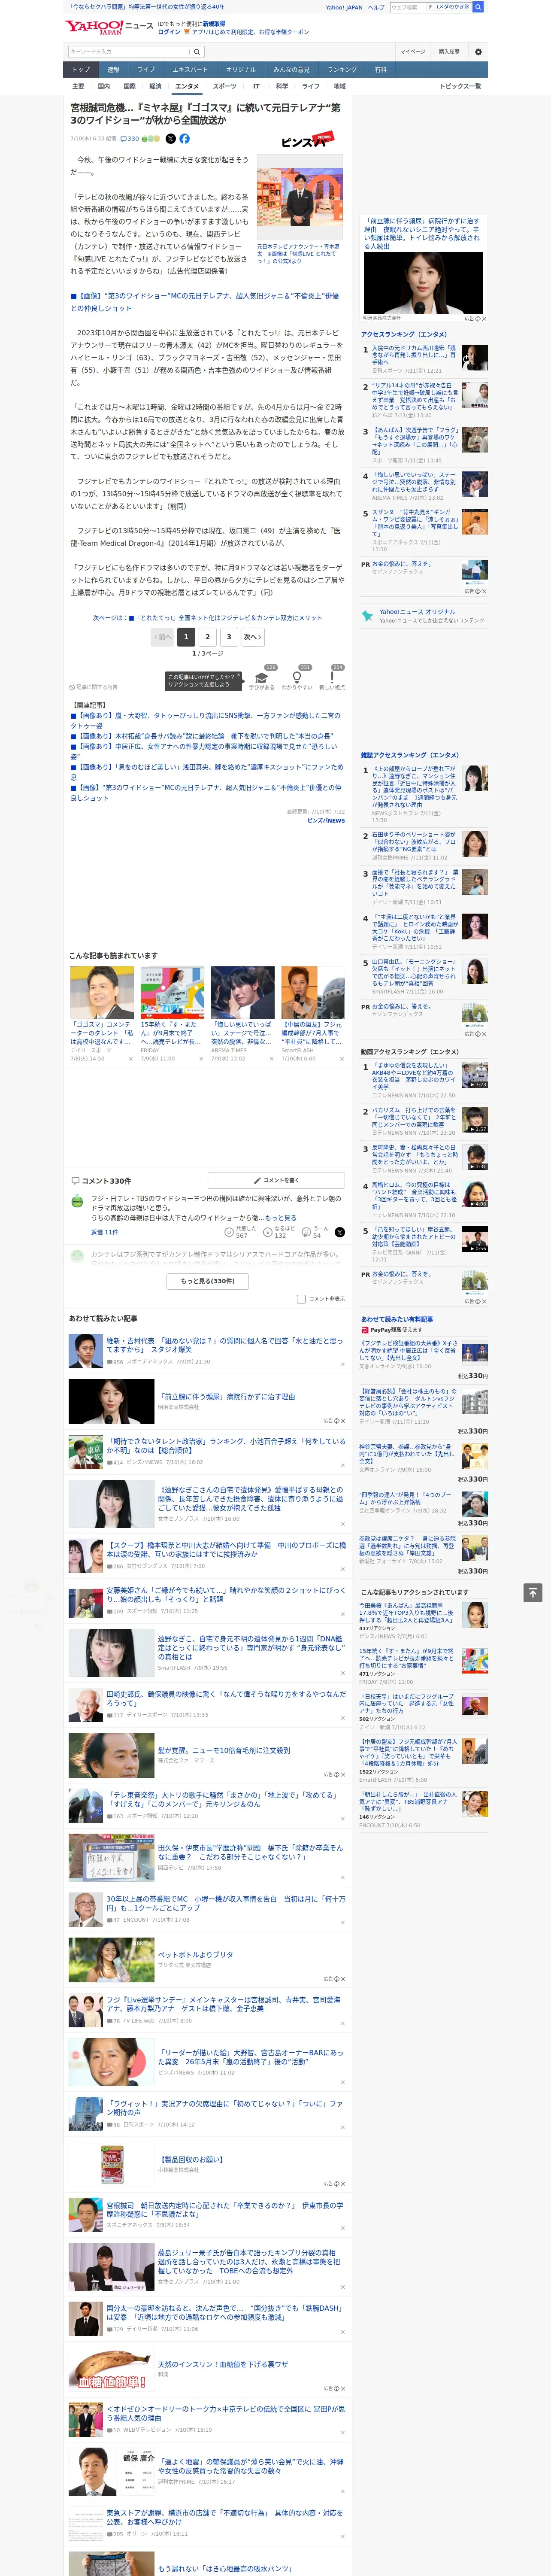Screen dimensions: 551x2576
Task: Click the blue web search button
Action: click(x=478, y=7)
